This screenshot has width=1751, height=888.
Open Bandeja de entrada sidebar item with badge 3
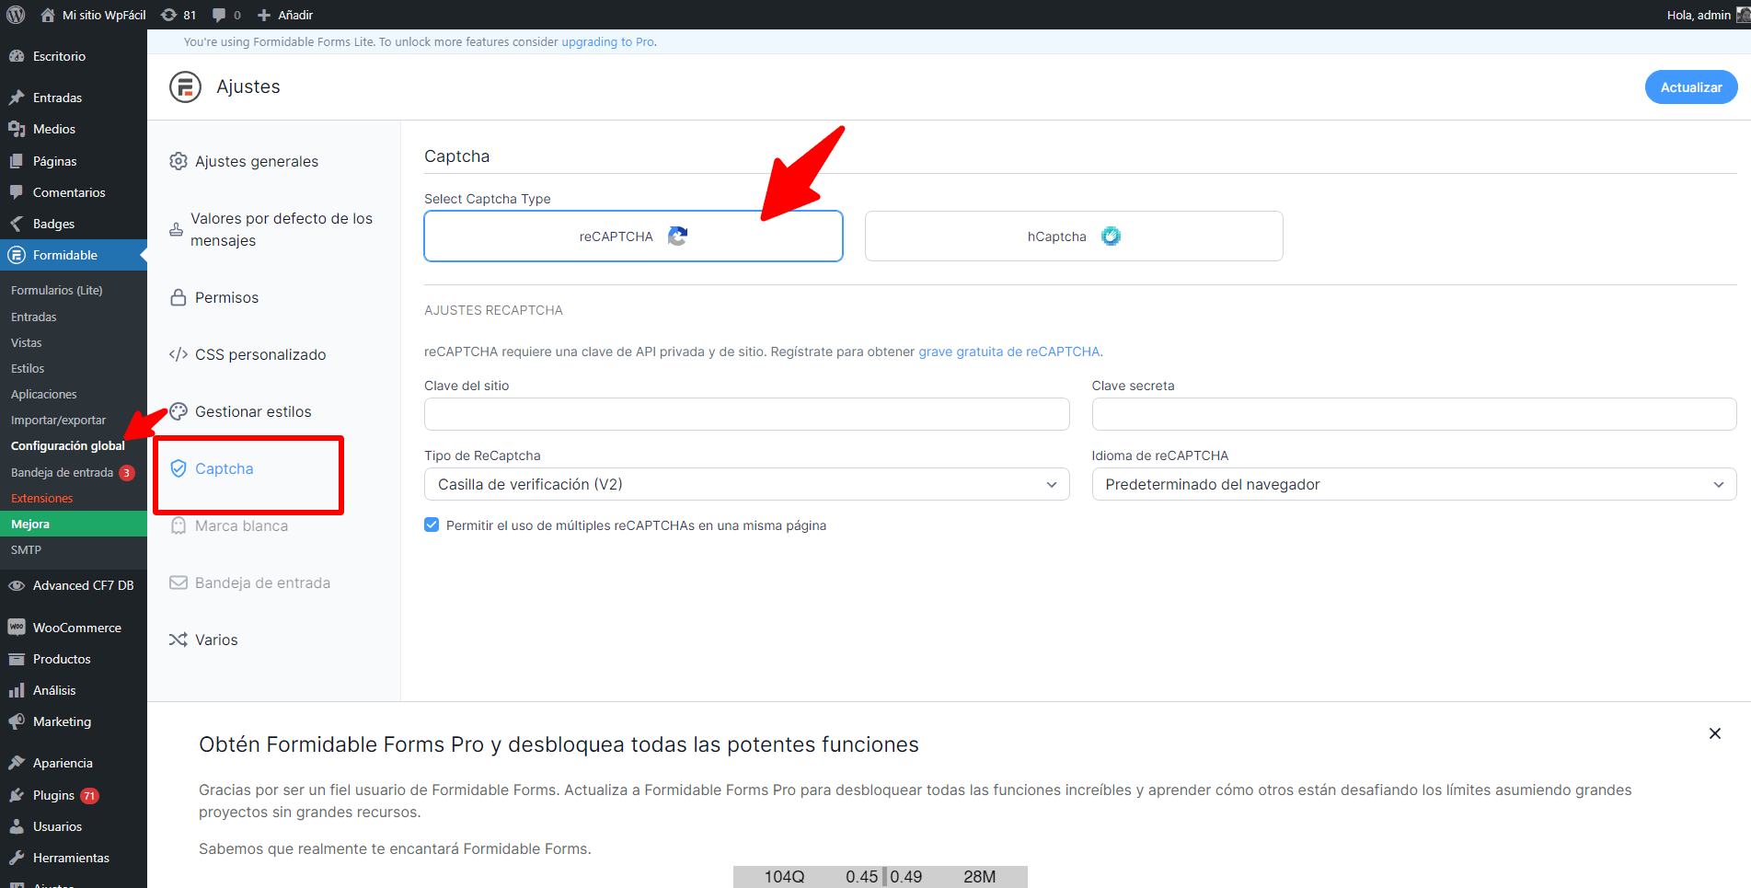tap(74, 472)
